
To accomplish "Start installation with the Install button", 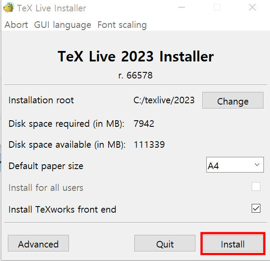I will [233, 244].
